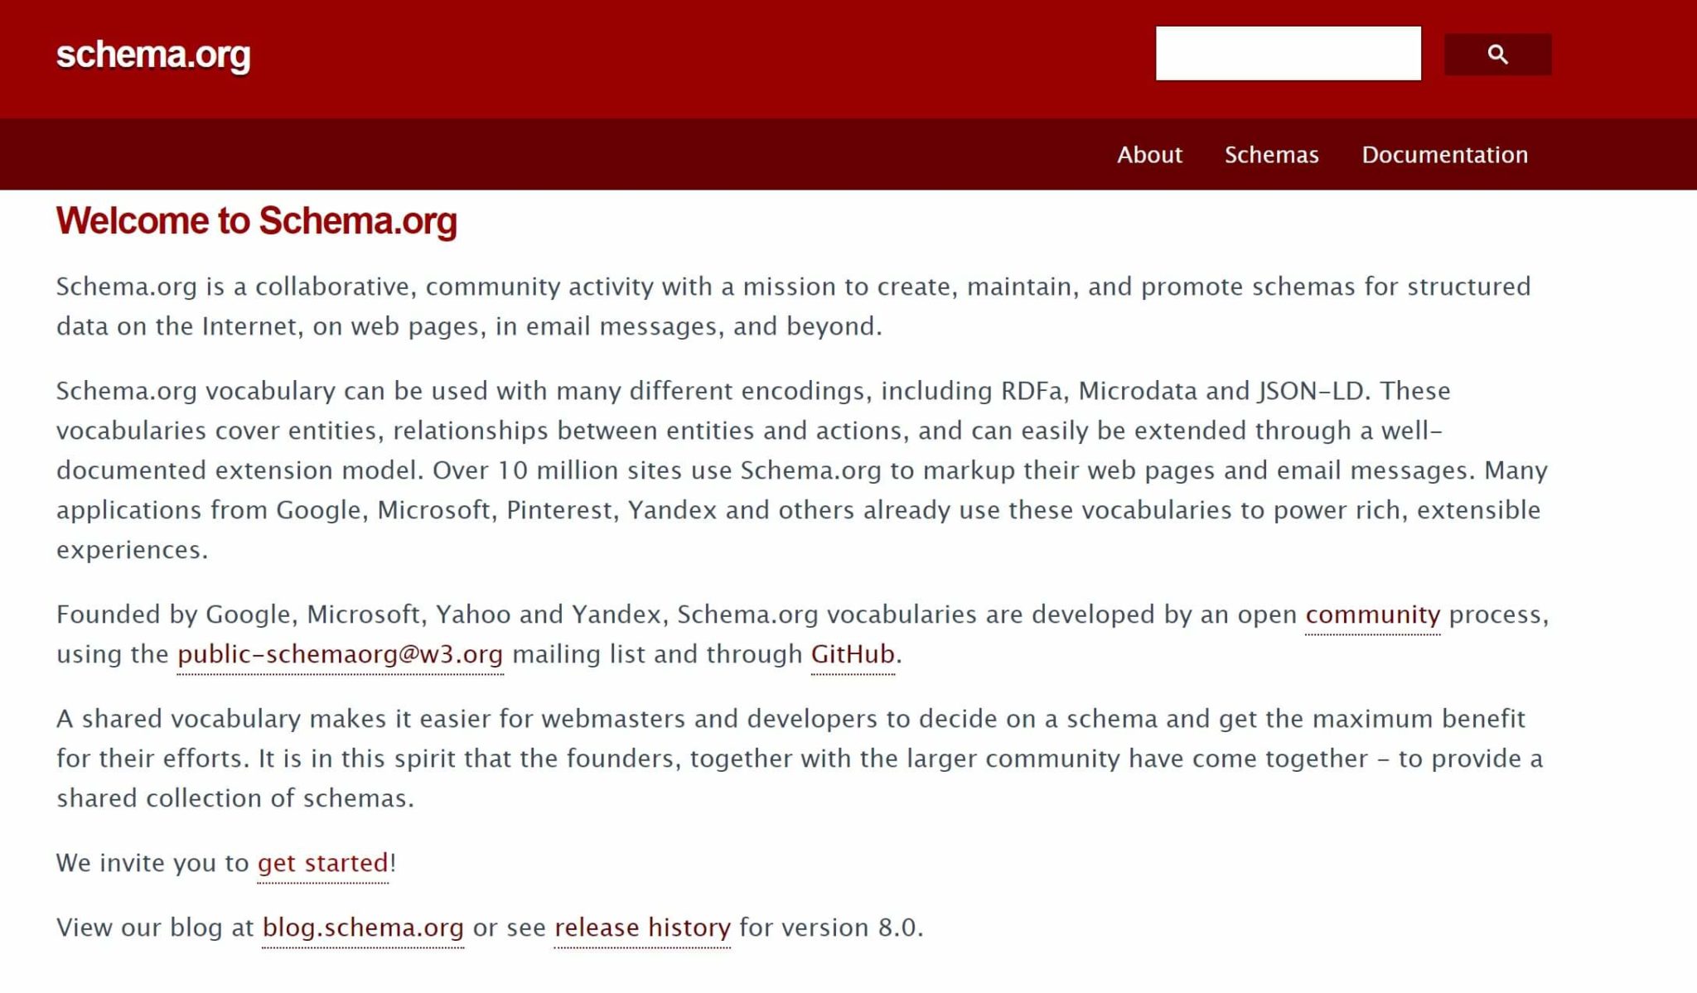
Task: Click the schema.org site logo
Action: coord(153,55)
